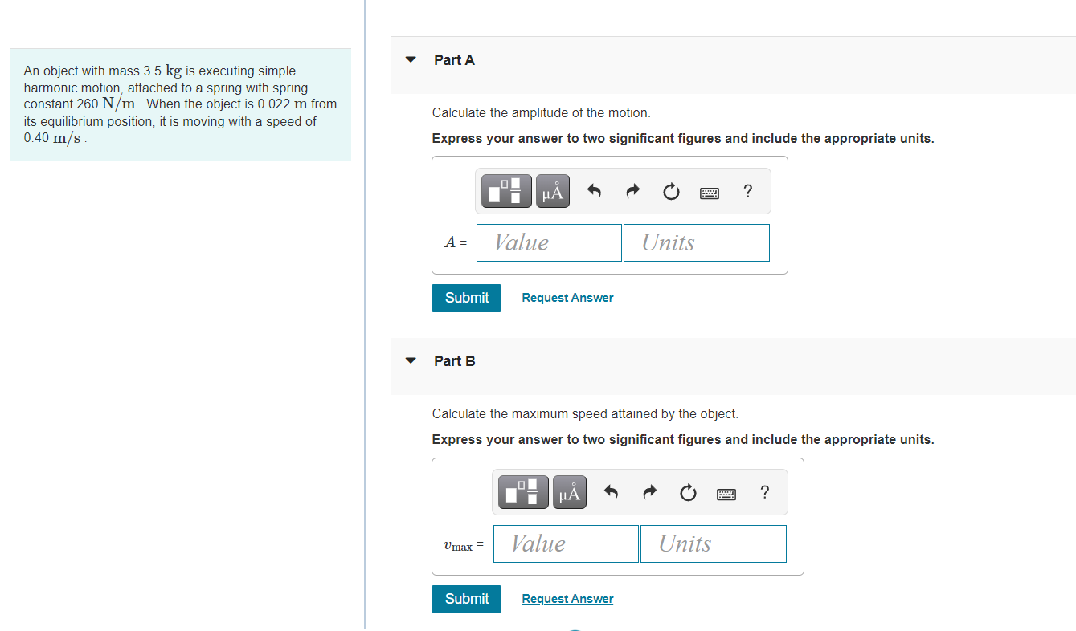Collapse the Part A section

coord(411,59)
